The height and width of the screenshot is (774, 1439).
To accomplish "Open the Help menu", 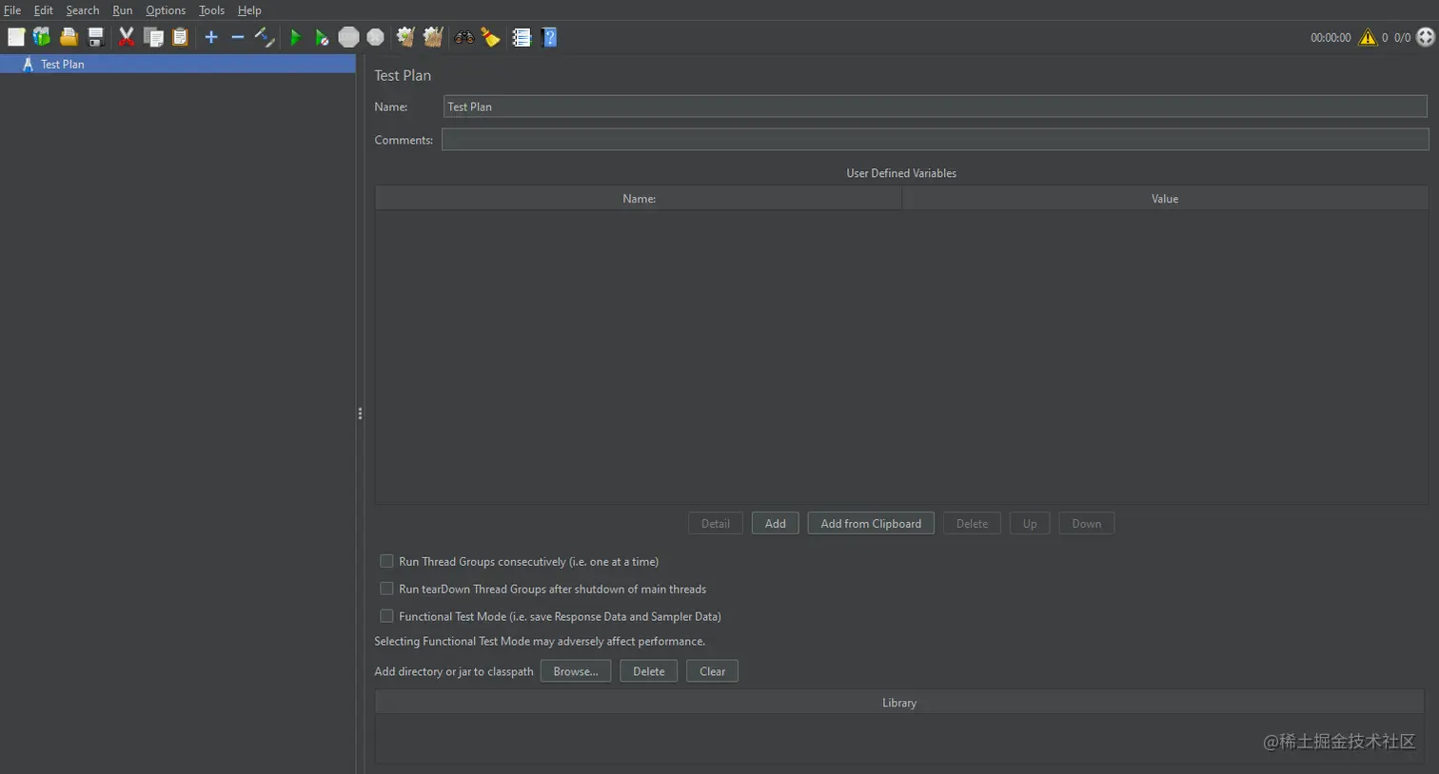I will (x=249, y=10).
